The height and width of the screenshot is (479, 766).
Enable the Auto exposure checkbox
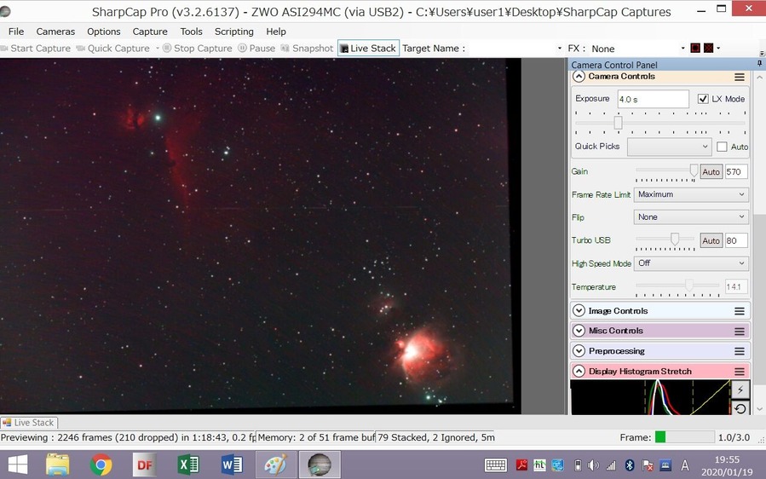point(722,147)
